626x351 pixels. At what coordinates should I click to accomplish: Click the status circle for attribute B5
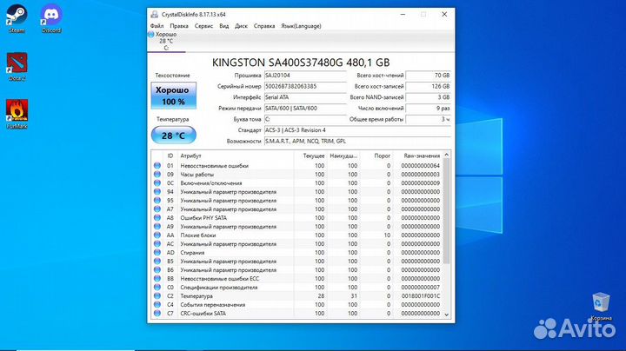click(157, 262)
